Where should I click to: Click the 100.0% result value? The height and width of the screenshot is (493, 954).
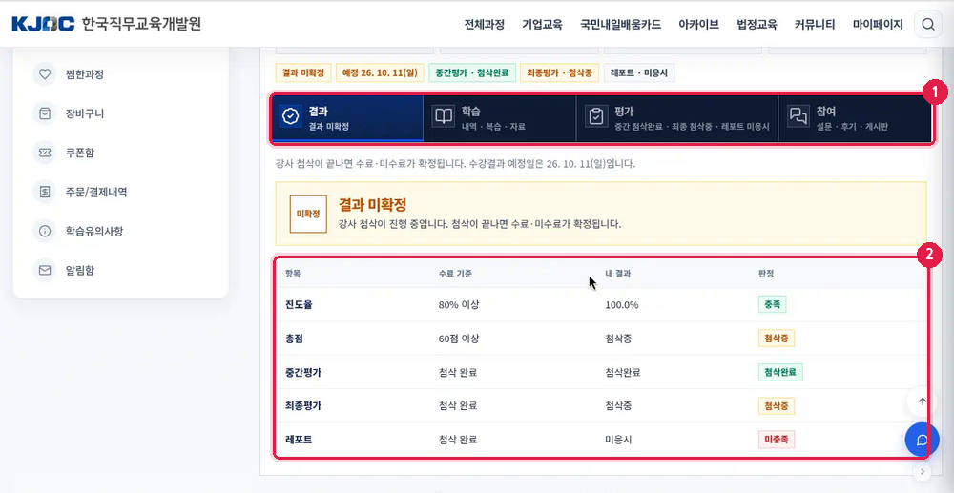point(622,305)
